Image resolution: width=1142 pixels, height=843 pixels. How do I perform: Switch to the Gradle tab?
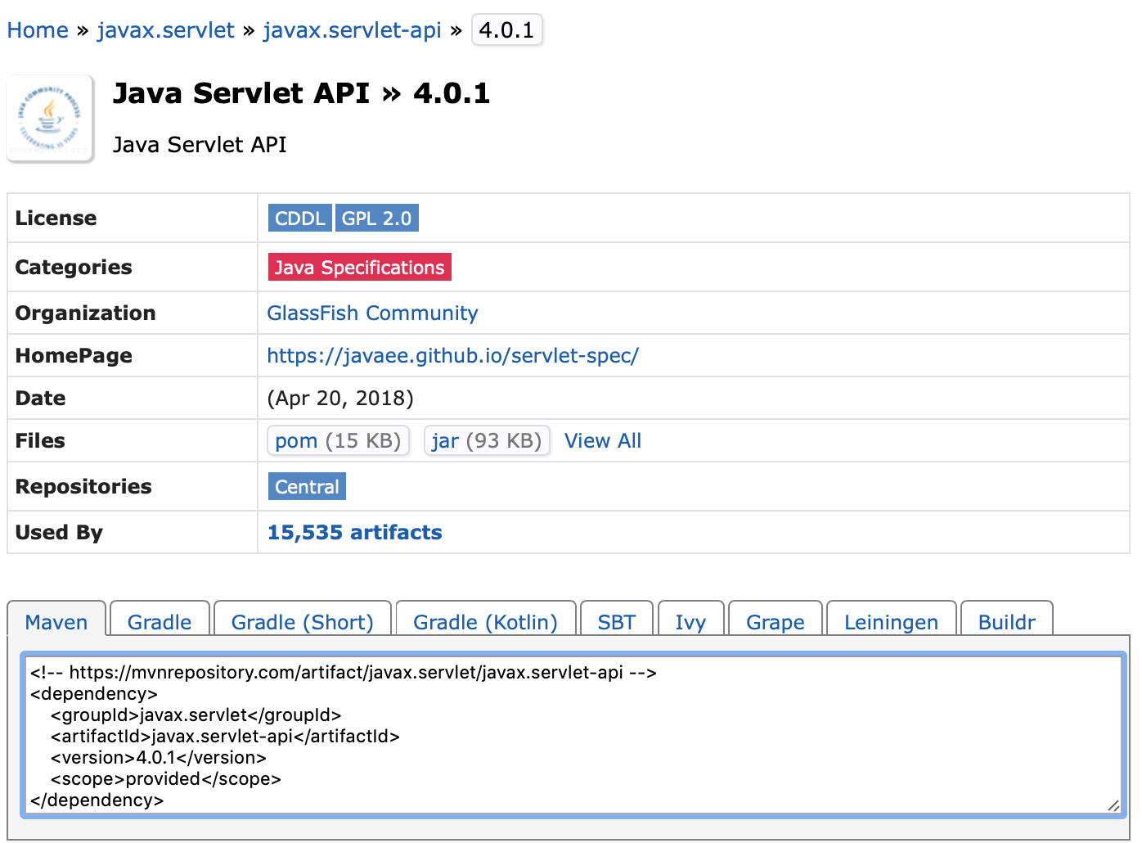coord(160,620)
